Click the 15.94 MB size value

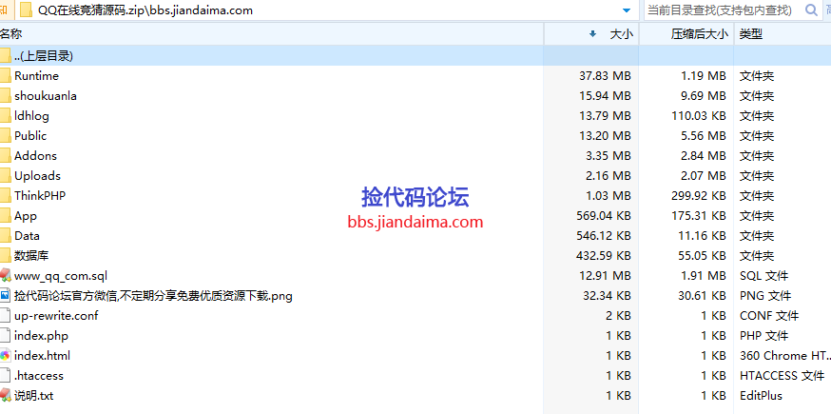point(605,96)
